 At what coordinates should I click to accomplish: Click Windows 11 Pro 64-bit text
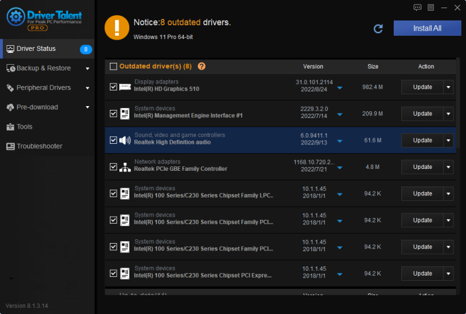pos(163,37)
